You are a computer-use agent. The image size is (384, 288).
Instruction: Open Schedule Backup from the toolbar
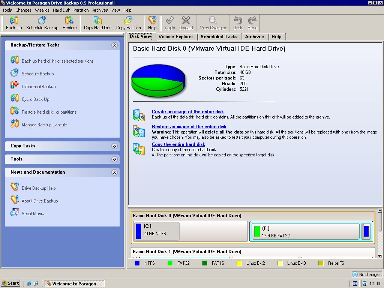(x=42, y=20)
